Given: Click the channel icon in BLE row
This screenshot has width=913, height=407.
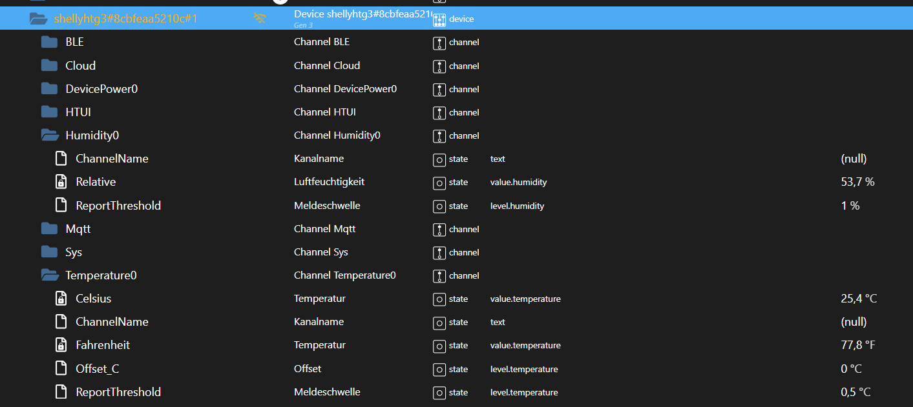Looking at the screenshot, I should click(439, 43).
